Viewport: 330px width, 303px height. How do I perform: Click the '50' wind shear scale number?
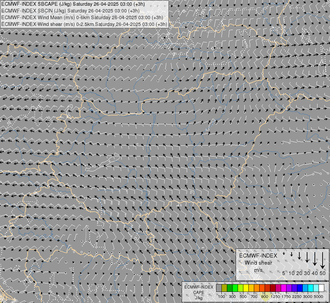tap(323, 273)
